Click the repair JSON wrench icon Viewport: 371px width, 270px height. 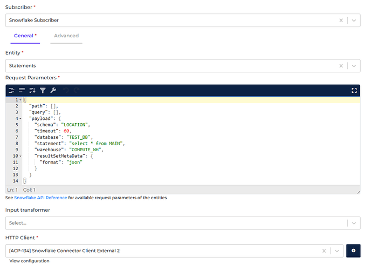point(53,90)
